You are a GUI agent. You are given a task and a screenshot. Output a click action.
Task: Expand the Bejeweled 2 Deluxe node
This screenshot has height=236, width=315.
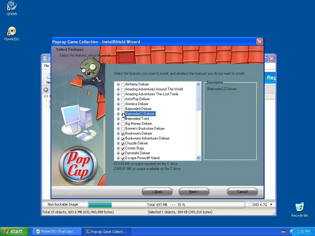[118, 114]
